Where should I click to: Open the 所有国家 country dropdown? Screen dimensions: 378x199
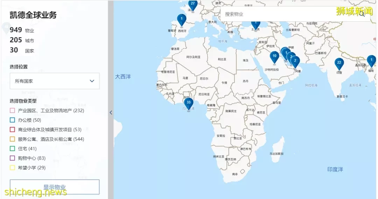click(x=55, y=81)
